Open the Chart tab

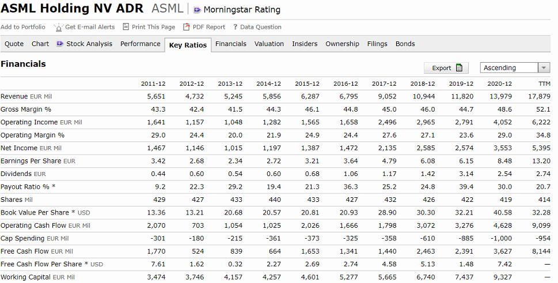click(40, 44)
